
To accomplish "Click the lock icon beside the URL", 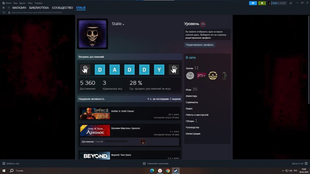I will [x=9, y=12].
